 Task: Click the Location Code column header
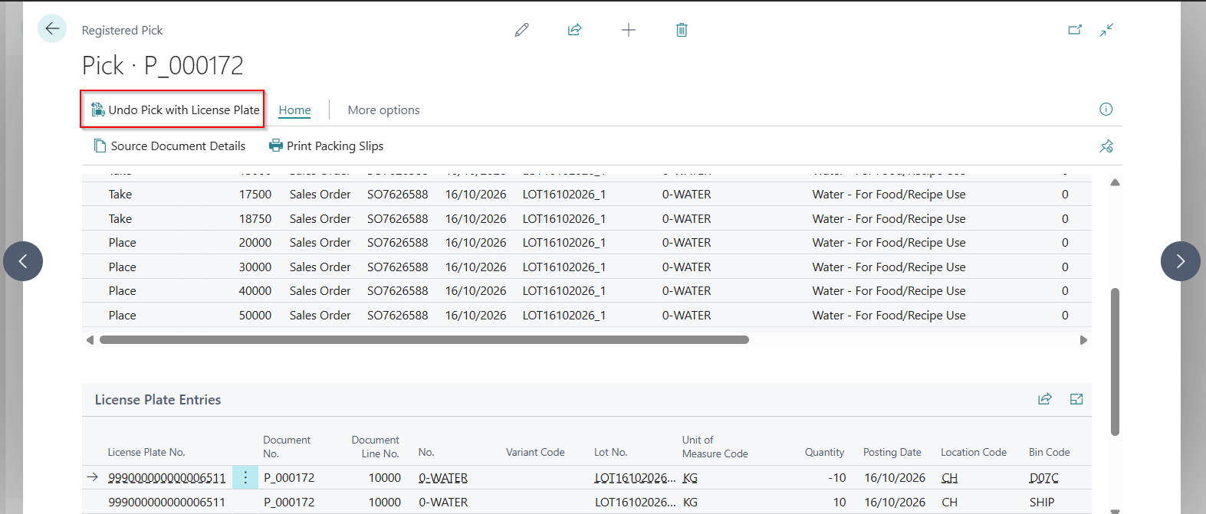[974, 453]
